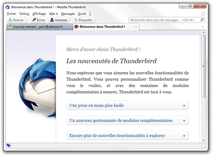Open the Messages menu
Screen dimensions: 213x156
[x=68, y=14]
